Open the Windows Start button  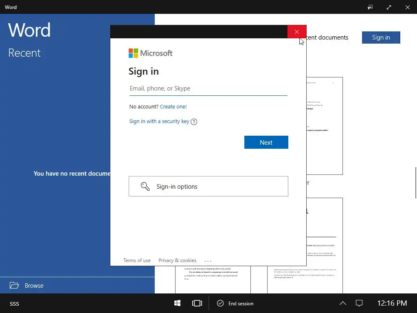coord(178,303)
